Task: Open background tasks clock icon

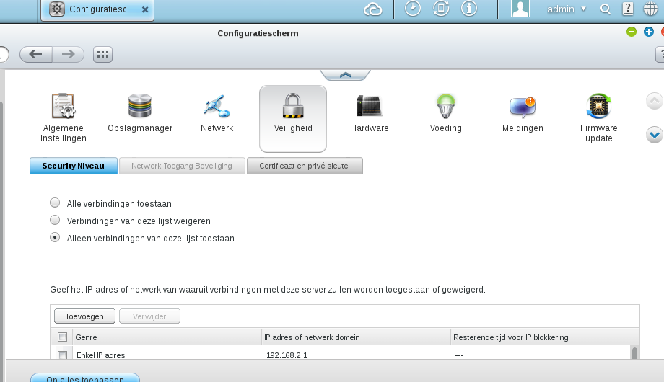Action: pos(412,9)
